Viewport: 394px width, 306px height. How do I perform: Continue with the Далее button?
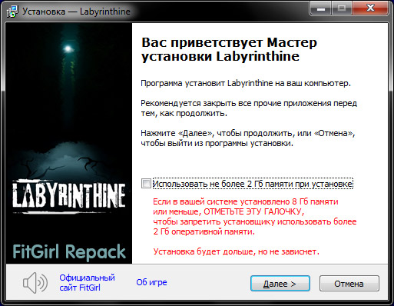click(280, 284)
